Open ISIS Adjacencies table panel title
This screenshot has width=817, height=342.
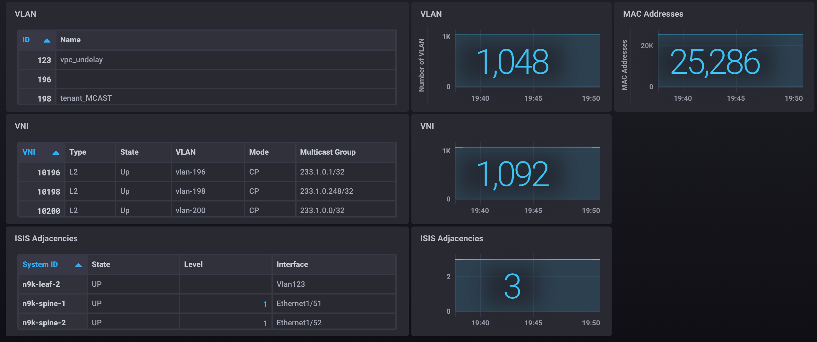(x=46, y=238)
